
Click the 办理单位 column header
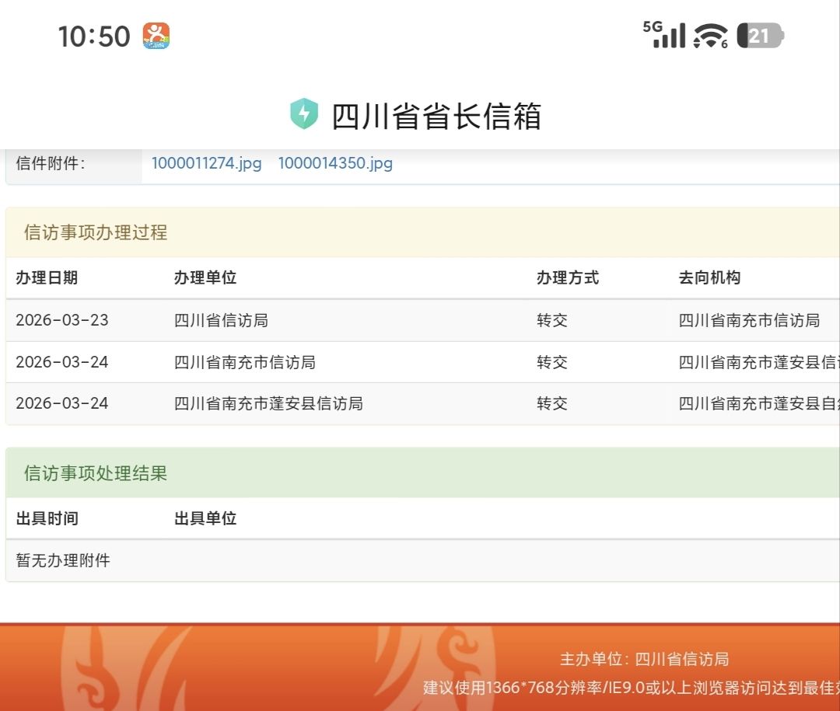pos(205,278)
